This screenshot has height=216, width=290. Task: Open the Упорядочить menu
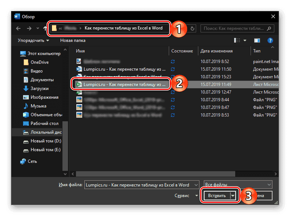pyautogui.click(x=33, y=40)
